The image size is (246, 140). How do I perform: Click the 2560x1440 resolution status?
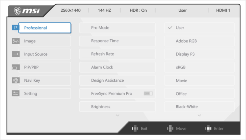(x=71, y=10)
